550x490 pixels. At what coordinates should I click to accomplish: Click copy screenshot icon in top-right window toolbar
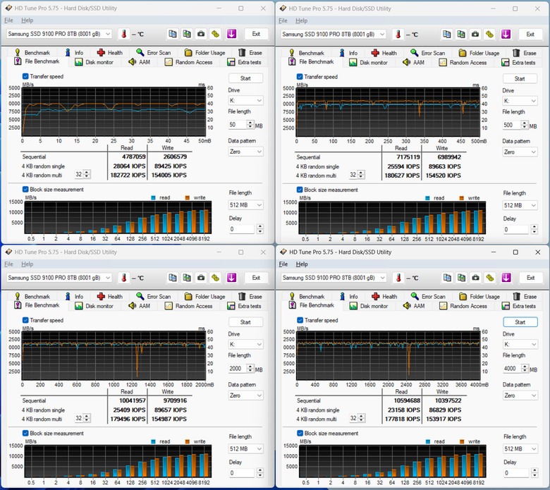[461, 34]
